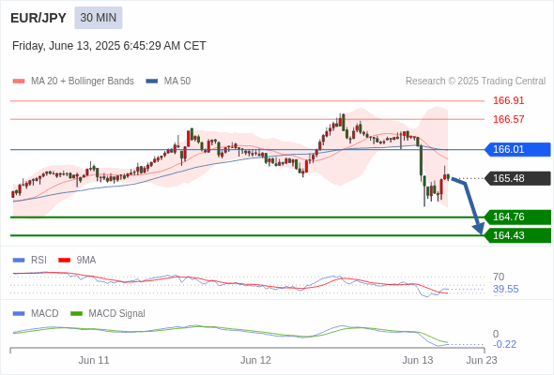554x375 pixels.
Task: Click the 164.76 support price tag
Action: pos(517,217)
